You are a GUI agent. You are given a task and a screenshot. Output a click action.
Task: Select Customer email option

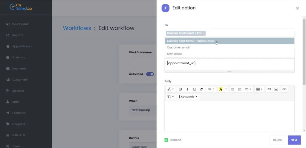tap(229, 47)
